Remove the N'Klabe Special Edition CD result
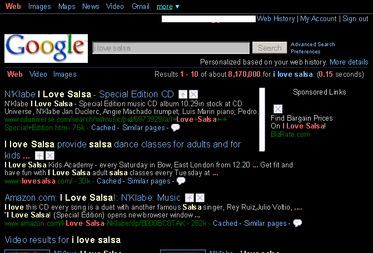 click(x=193, y=95)
